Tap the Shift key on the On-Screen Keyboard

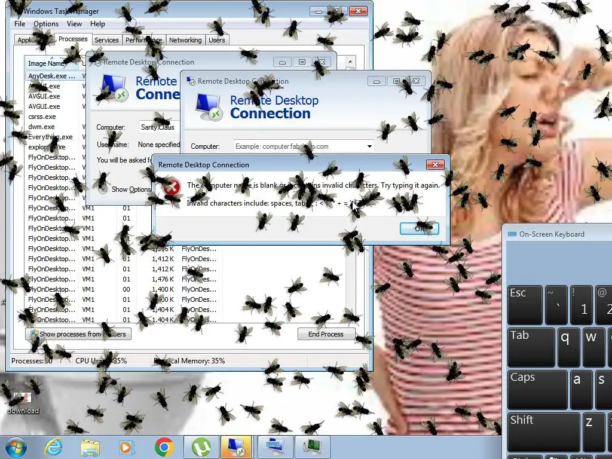tap(544, 432)
